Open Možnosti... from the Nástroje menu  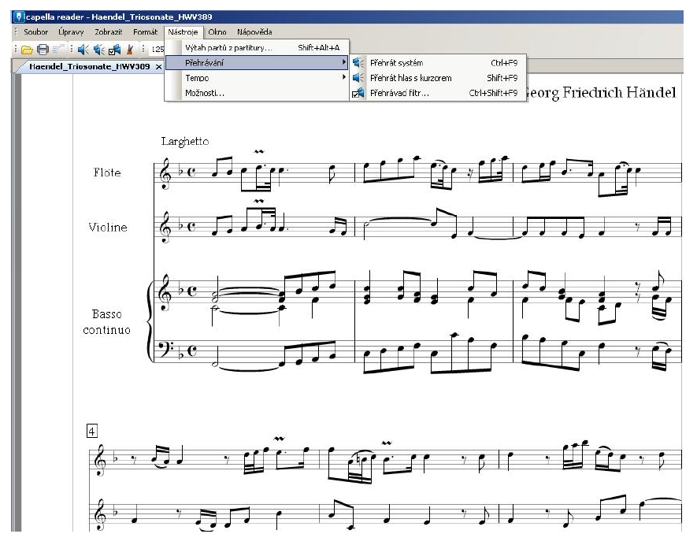click(x=257, y=93)
